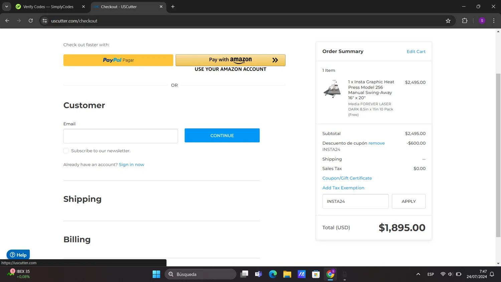The height and width of the screenshot is (282, 501).
Task: Open the tab search dropdown arrow
Action: point(6,7)
